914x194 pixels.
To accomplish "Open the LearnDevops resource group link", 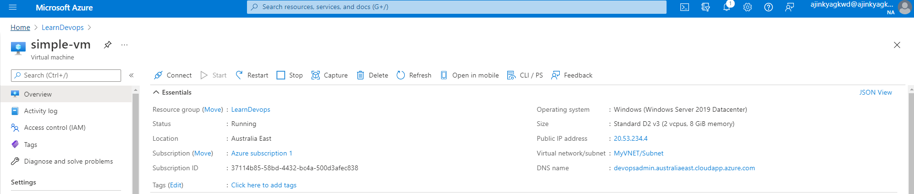I will tap(250, 109).
